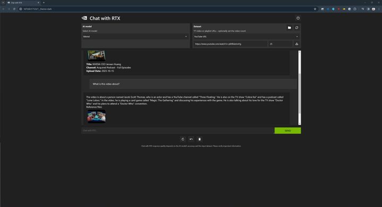Open browser three-dot menu
Viewport: 382px width, 207px height.
coord(379,9)
